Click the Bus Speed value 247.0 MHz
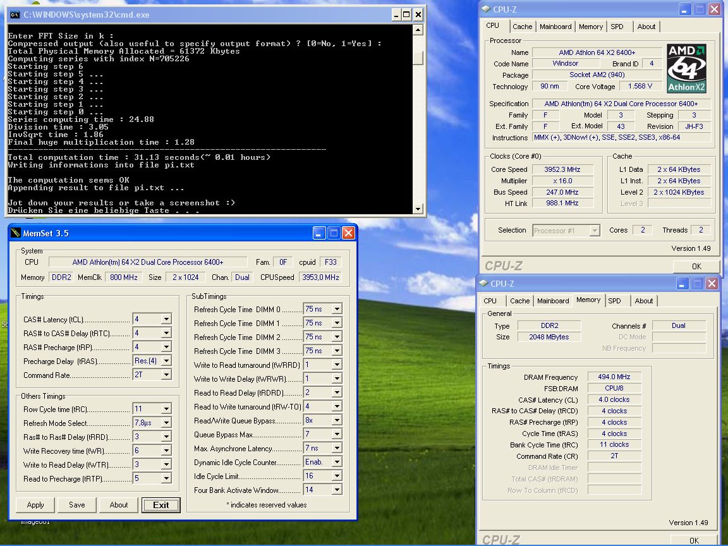The height and width of the screenshot is (546, 728). click(562, 191)
